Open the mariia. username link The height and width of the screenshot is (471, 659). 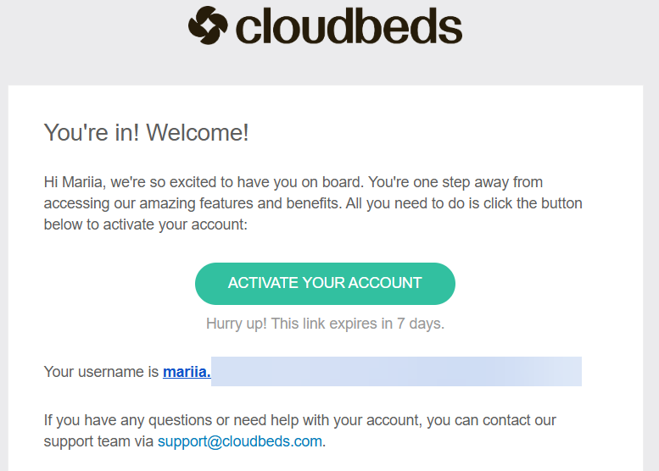[x=187, y=372]
